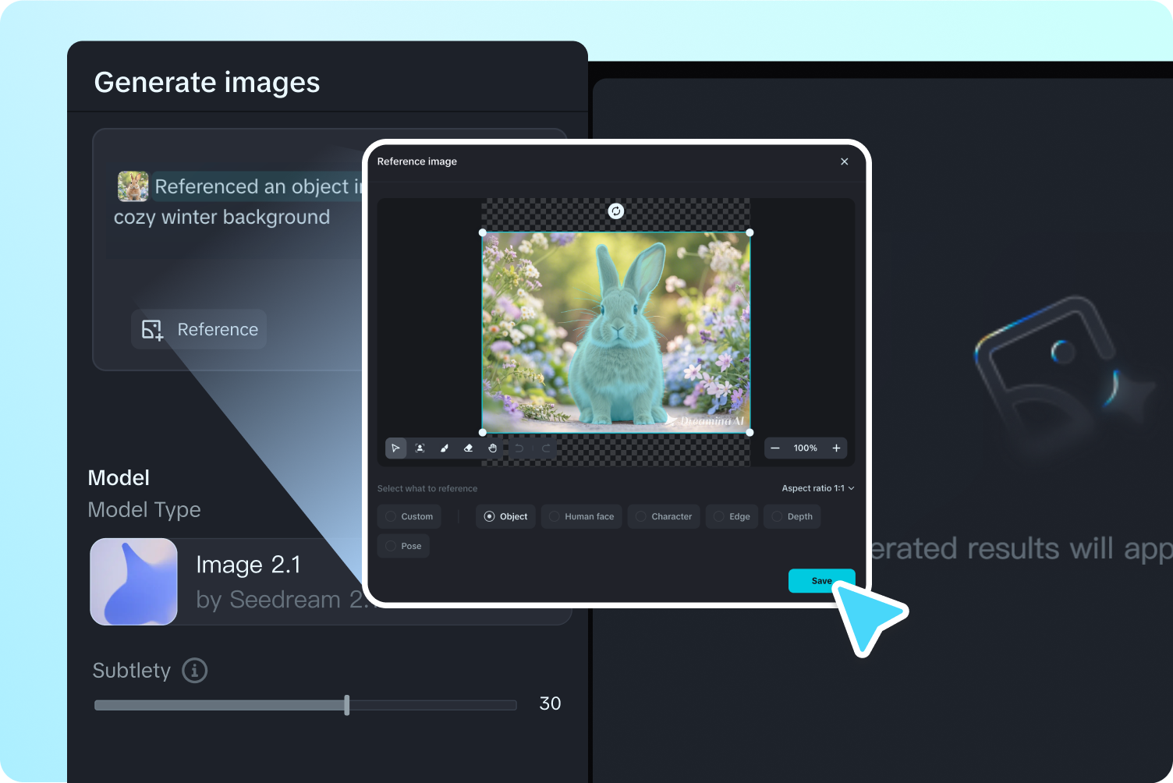Click the Redo arrow icon
Viewport: 1173px width, 783px height.
pyautogui.click(x=544, y=448)
